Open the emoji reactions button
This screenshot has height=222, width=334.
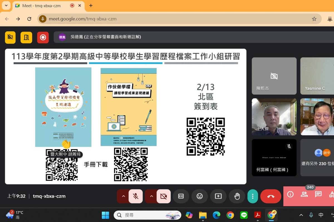tap(200, 196)
